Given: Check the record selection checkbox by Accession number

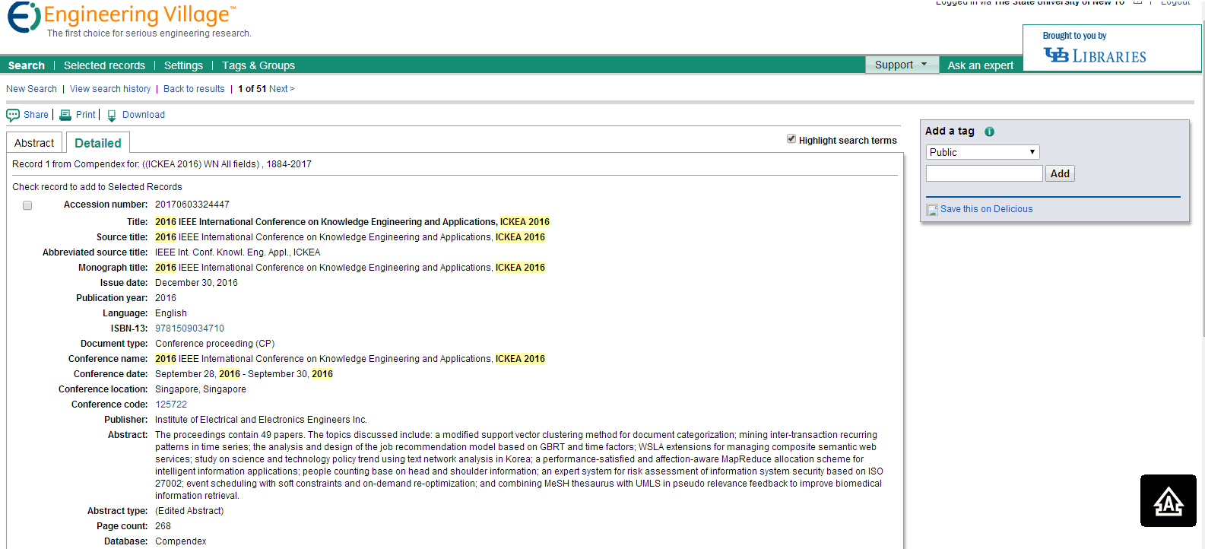Looking at the screenshot, I should click(x=27, y=205).
